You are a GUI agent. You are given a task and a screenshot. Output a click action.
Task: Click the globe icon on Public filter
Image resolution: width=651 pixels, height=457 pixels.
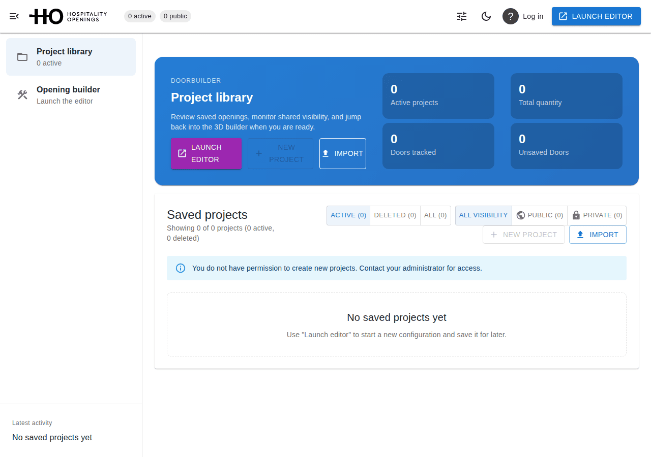(521, 215)
